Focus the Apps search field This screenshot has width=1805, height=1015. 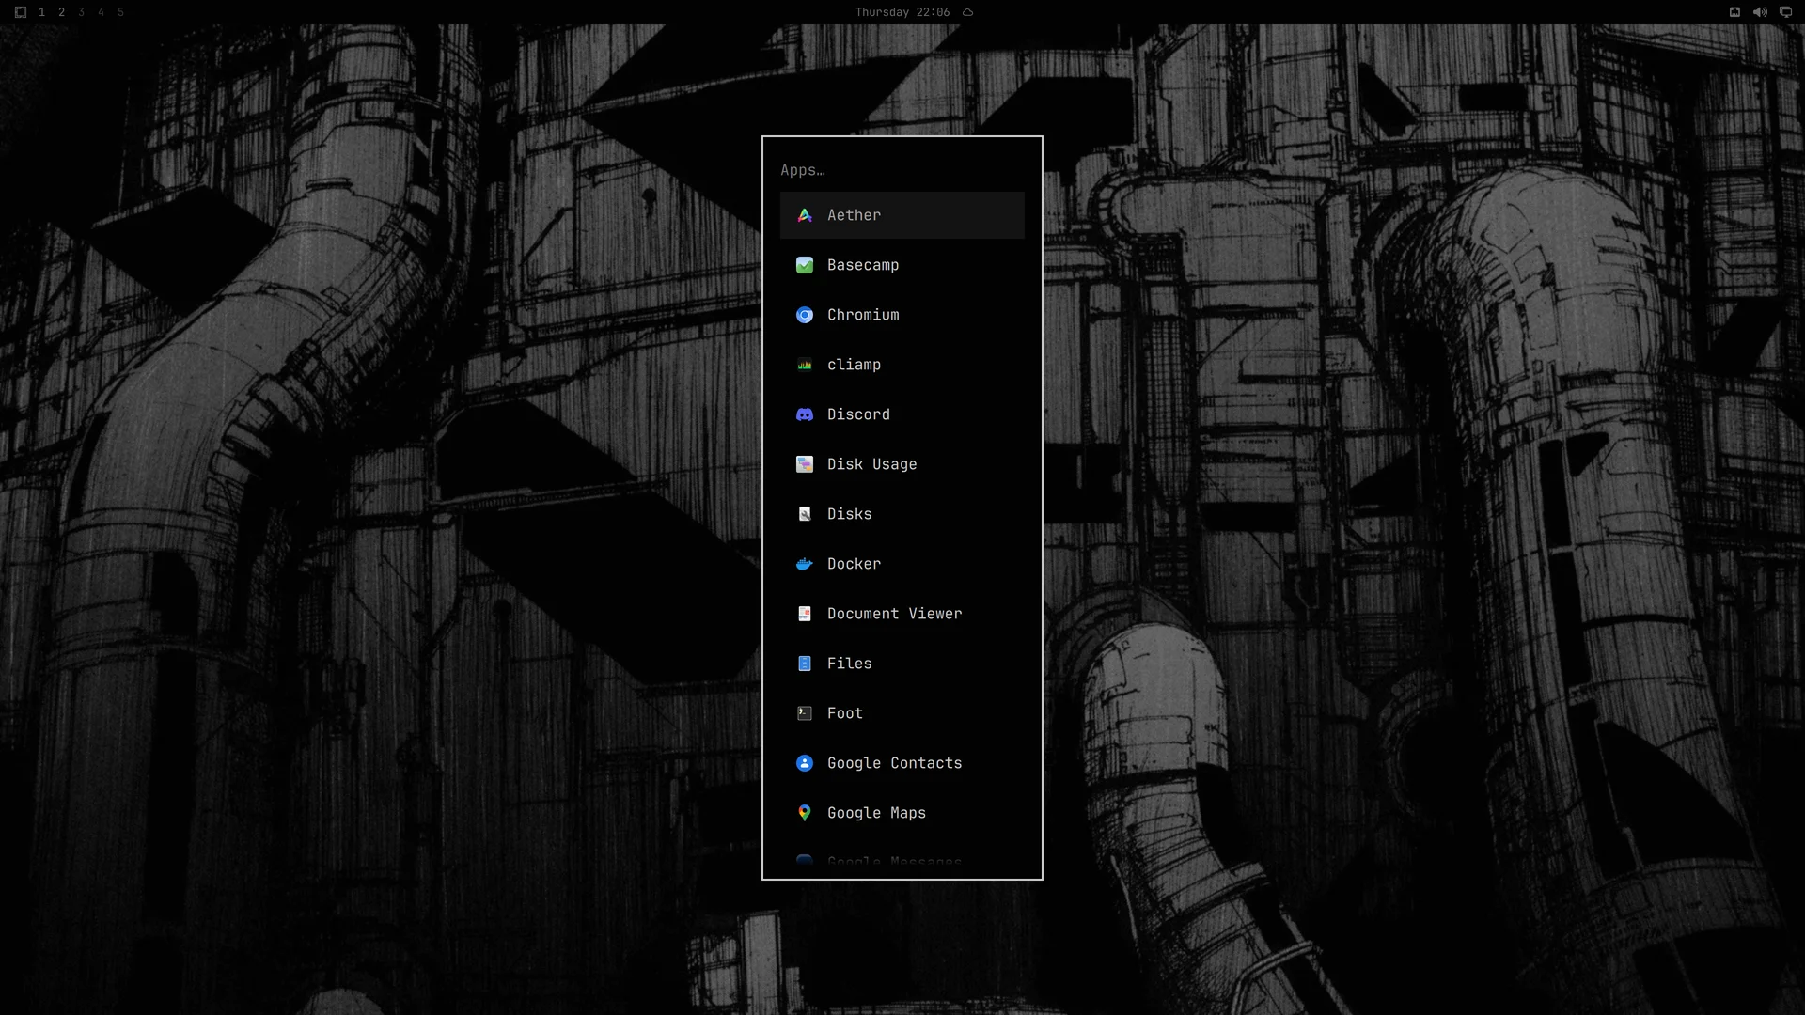click(x=902, y=170)
